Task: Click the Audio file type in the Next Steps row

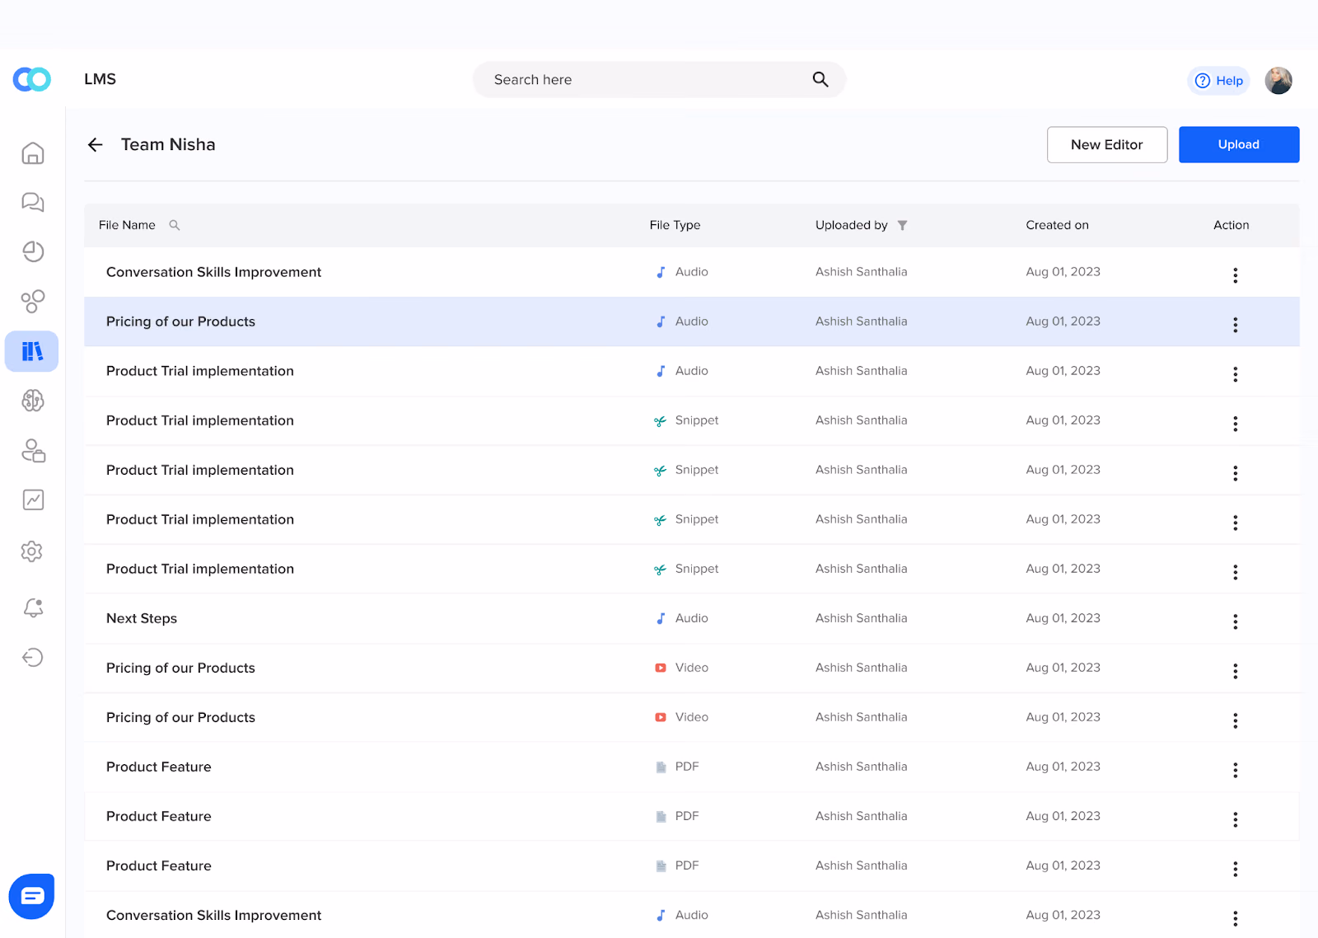Action: point(682,618)
